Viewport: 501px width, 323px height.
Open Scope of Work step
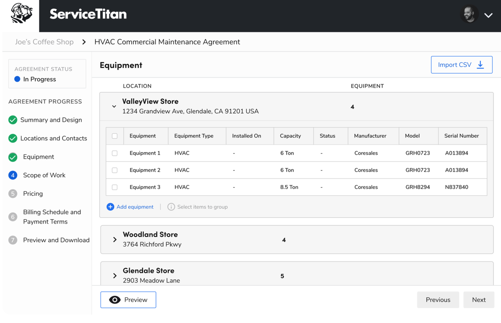pyautogui.click(x=44, y=175)
